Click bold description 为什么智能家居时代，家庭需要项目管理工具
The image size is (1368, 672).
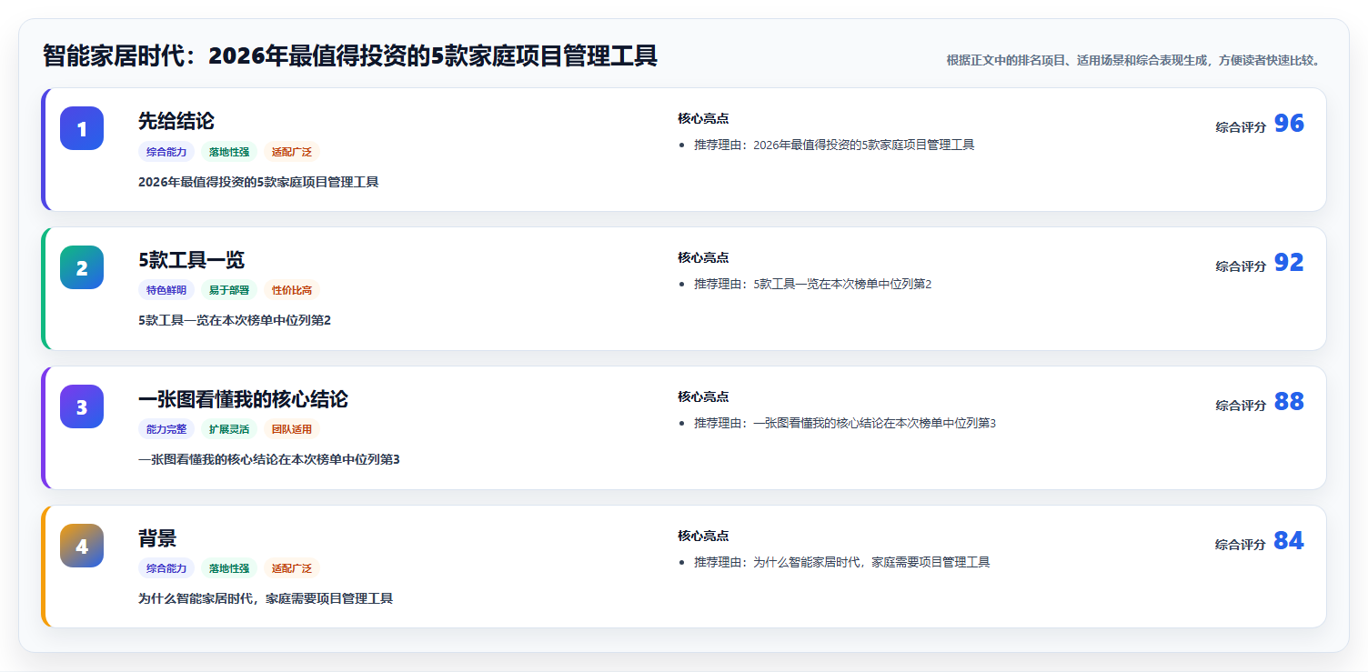click(266, 598)
